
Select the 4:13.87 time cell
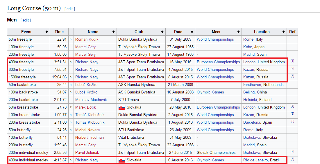click(59, 160)
